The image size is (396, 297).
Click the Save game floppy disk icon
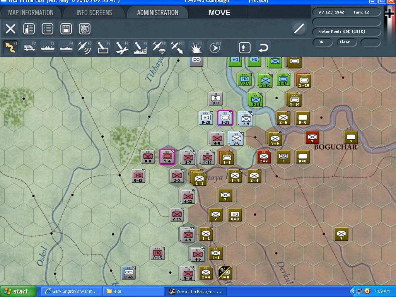[66, 29]
